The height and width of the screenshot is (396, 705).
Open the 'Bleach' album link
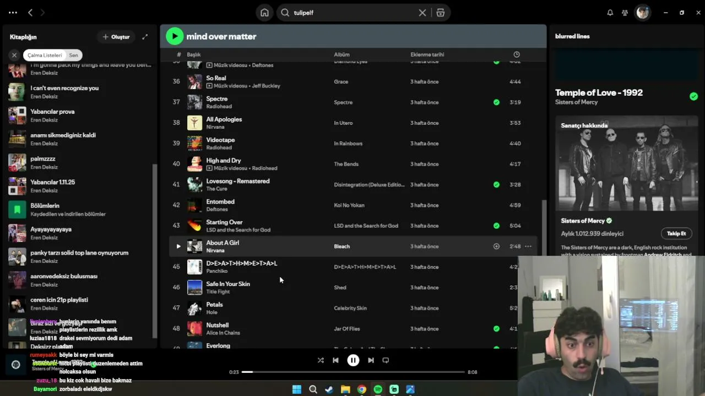(341, 246)
